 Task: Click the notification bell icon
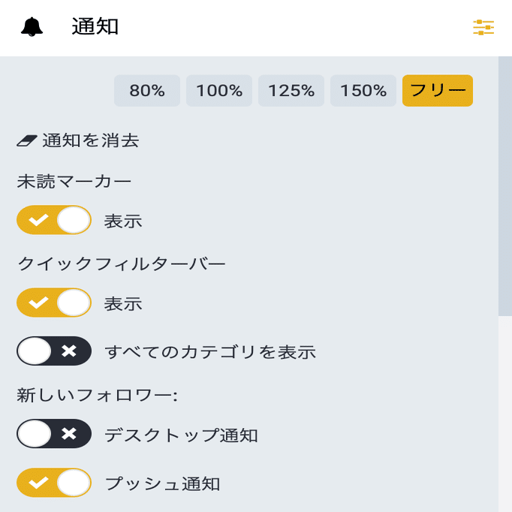pyautogui.click(x=32, y=27)
